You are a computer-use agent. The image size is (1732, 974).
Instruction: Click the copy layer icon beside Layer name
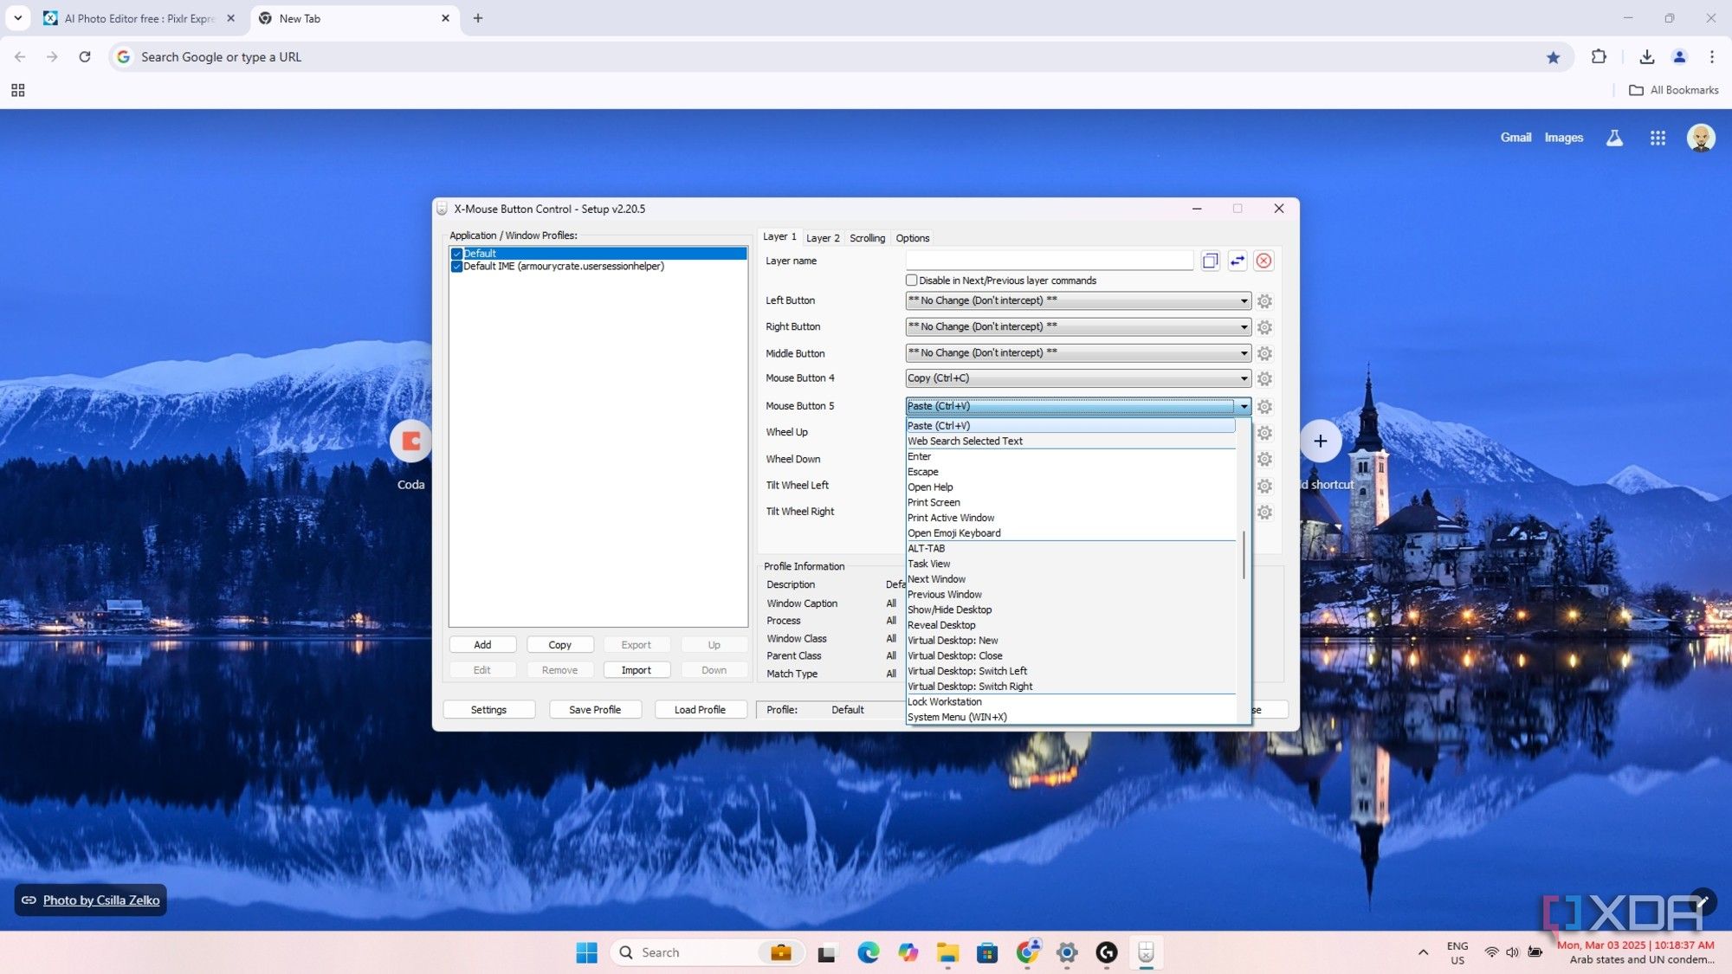click(x=1210, y=261)
